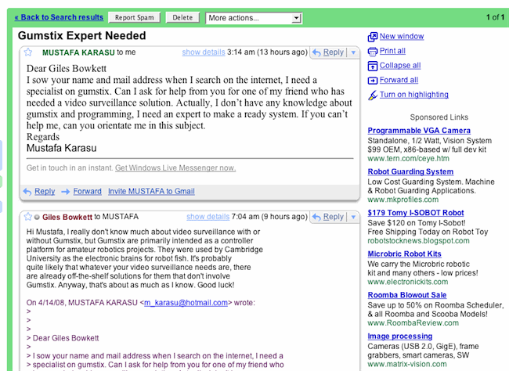The width and height of the screenshot is (509, 371).
Task: Click the 7:04 am (9 hours ago) timestamp
Action: pos(269,217)
